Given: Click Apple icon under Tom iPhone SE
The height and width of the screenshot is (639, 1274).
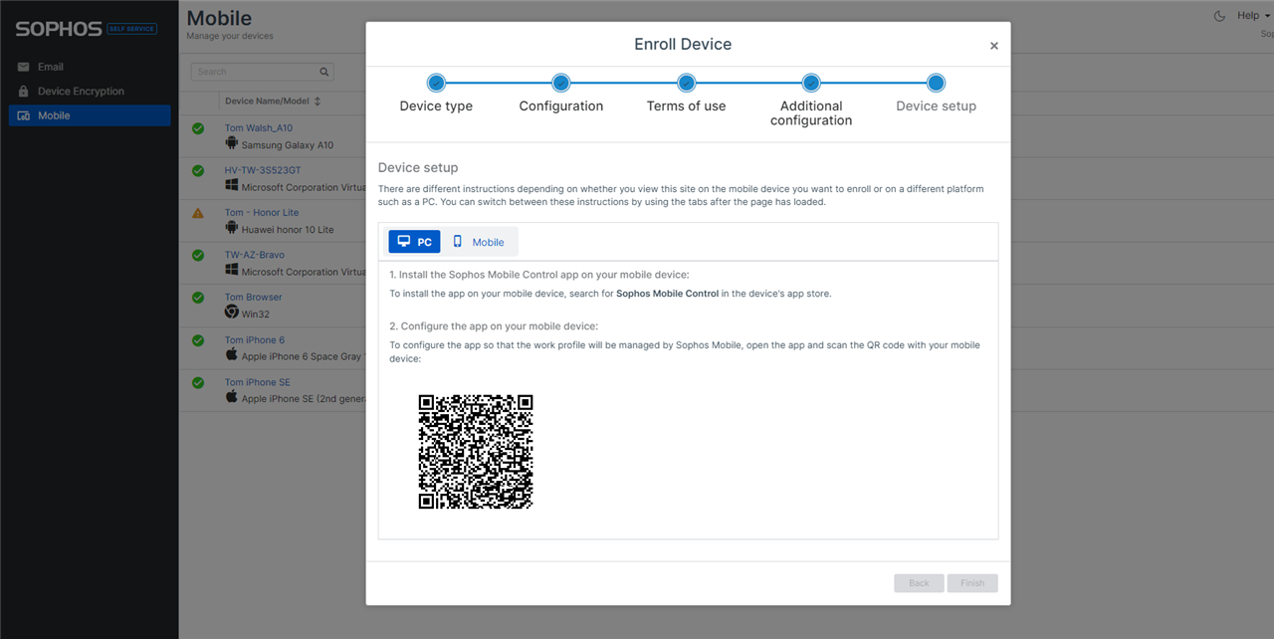Looking at the screenshot, I should (x=232, y=397).
